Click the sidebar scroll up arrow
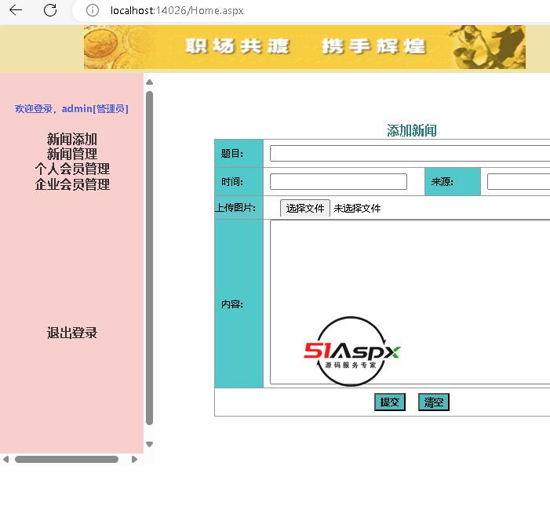 coord(149,82)
